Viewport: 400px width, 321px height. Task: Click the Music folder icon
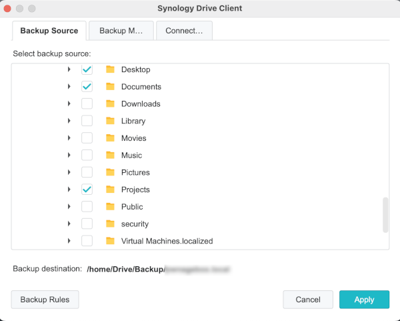pyautogui.click(x=110, y=155)
